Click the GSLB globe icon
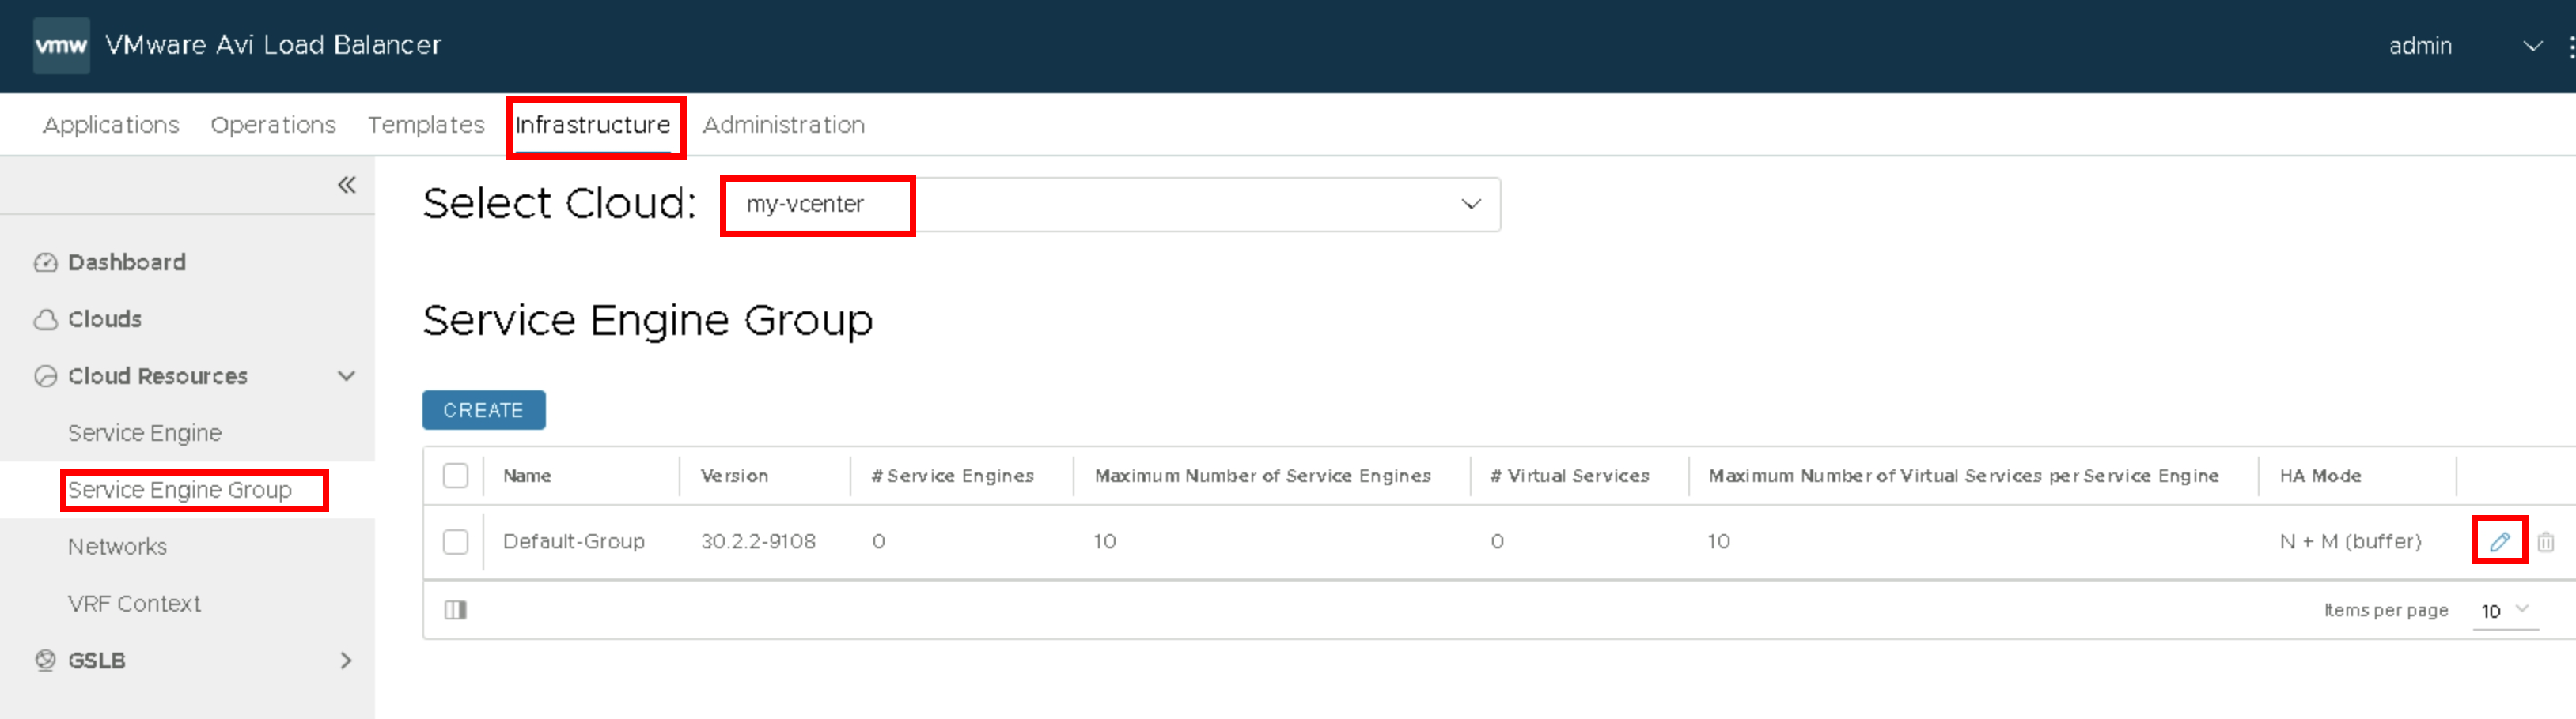The height and width of the screenshot is (719, 2576). coord(46,660)
